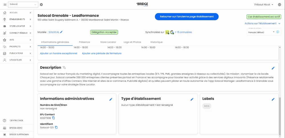The height and width of the screenshot is (138, 285).
Task: Click the Google sync icon
Action: tap(172, 32)
